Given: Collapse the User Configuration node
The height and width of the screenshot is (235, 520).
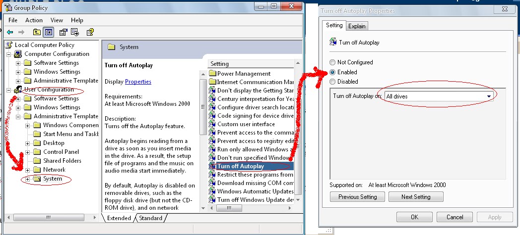Looking at the screenshot, I should coord(9,90).
